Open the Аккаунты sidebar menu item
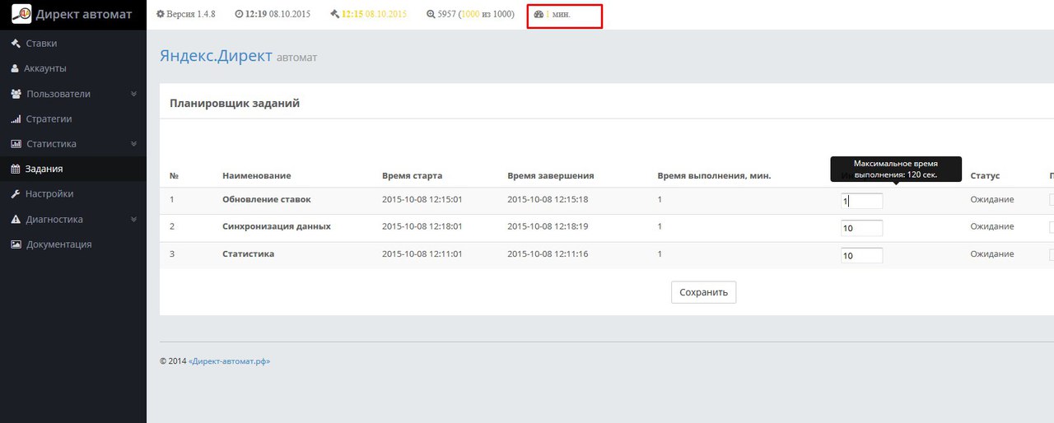The width and height of the screenshot is (1054, 423). [x=44, y=68]
